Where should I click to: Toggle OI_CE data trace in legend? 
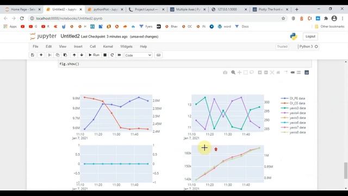click(293, 103)
